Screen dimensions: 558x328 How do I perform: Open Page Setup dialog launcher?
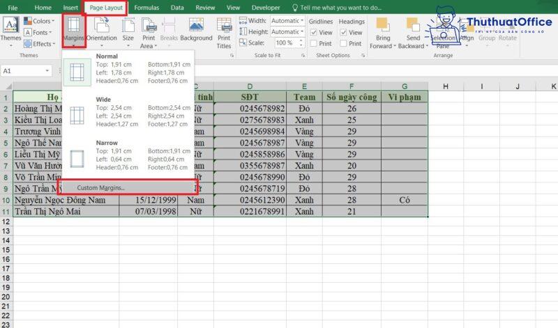(232, 56)
